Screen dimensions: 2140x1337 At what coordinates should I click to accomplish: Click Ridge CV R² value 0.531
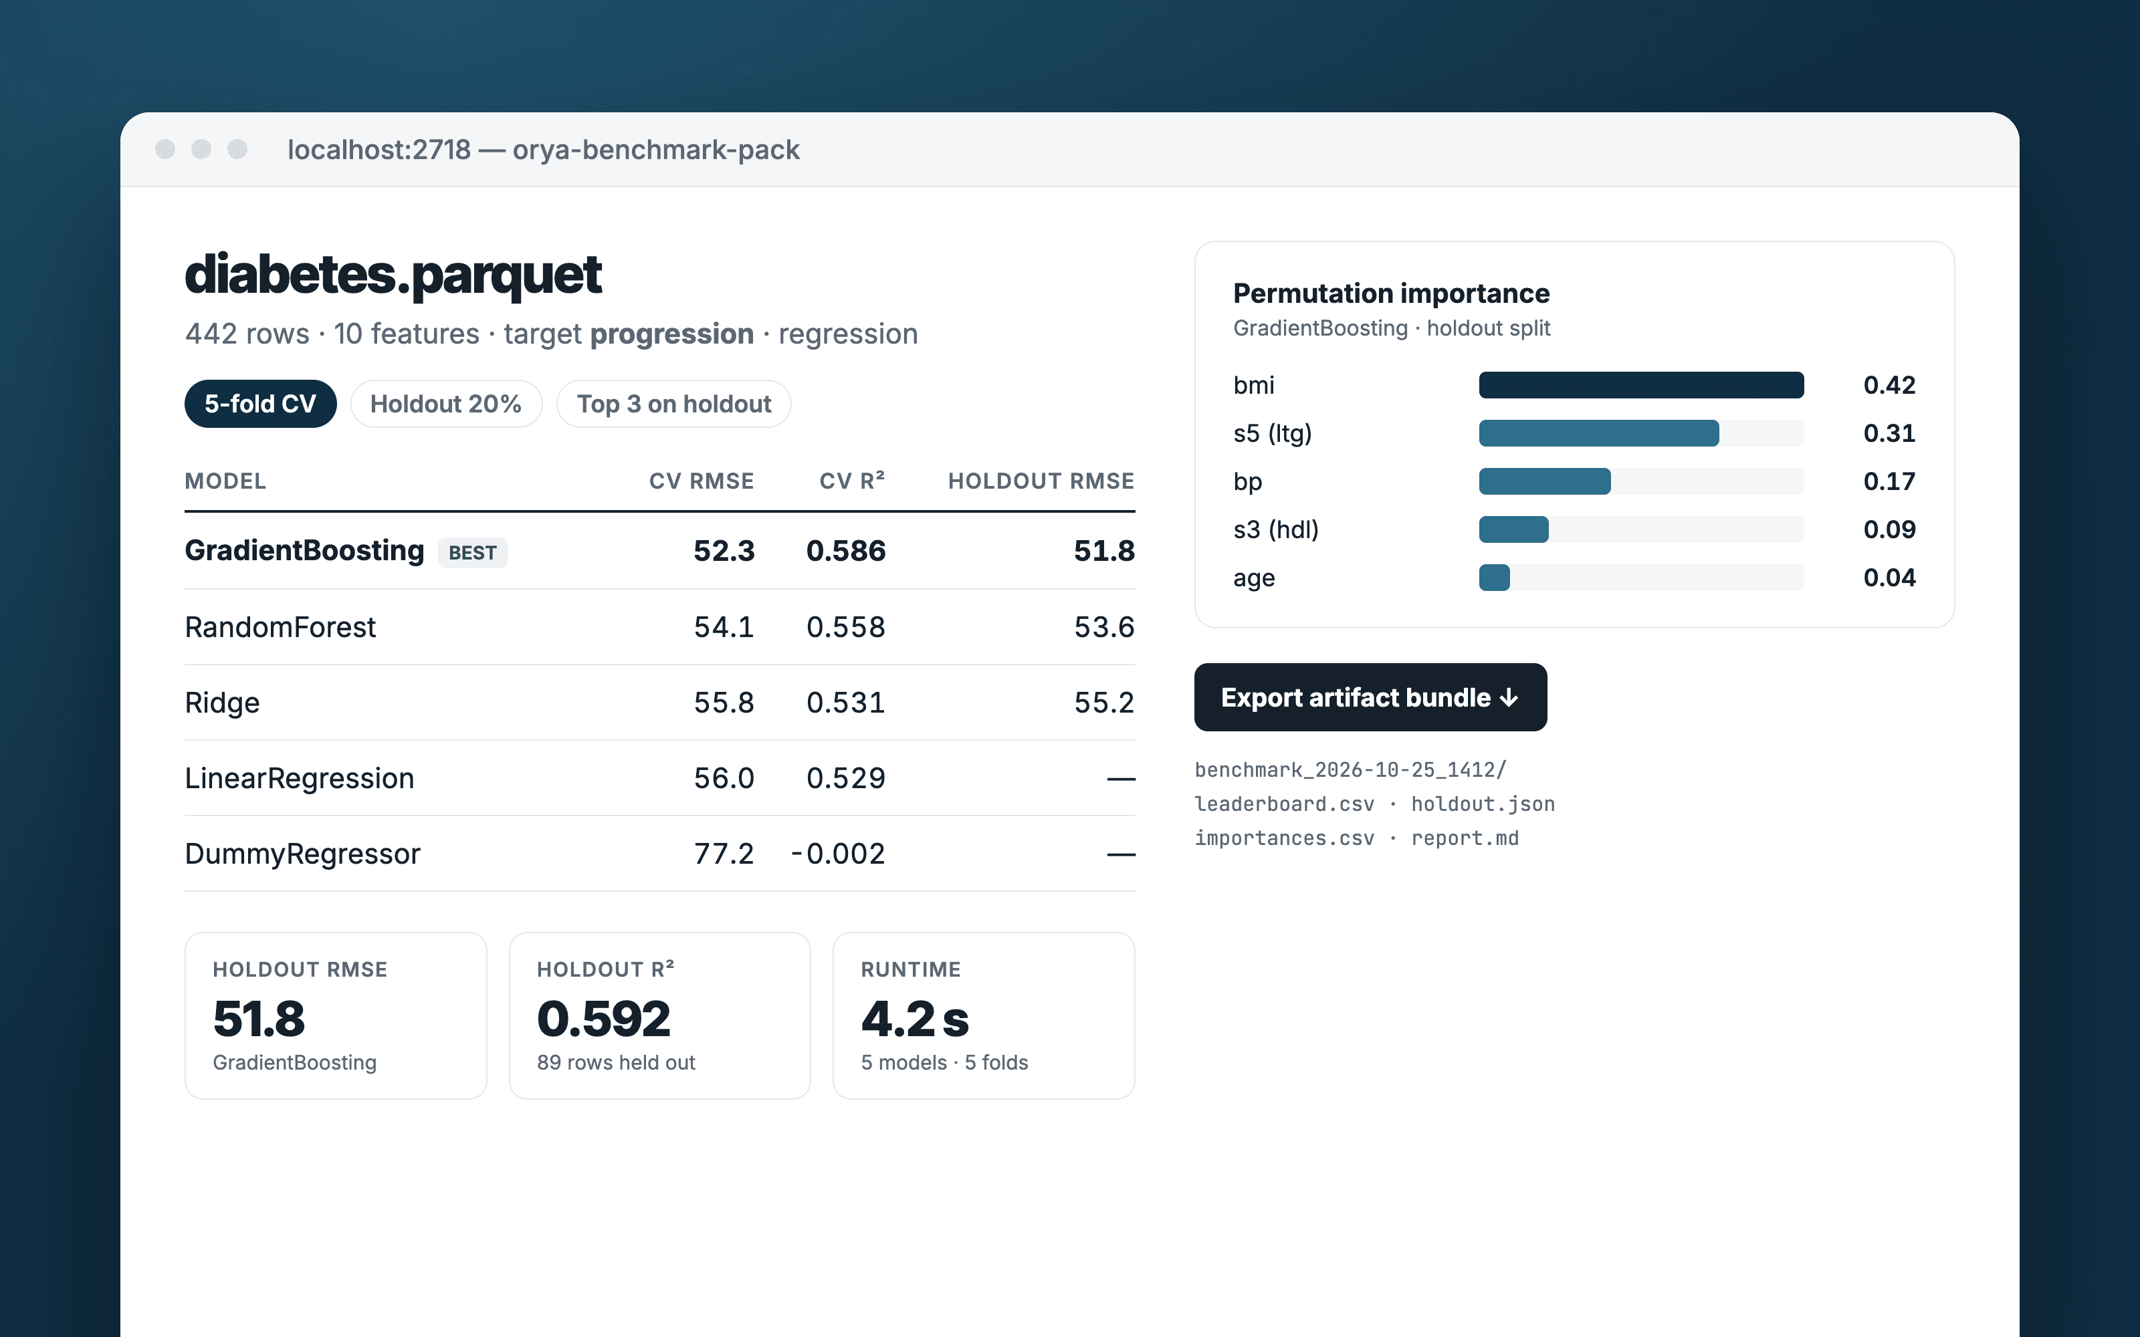[845, 702]
